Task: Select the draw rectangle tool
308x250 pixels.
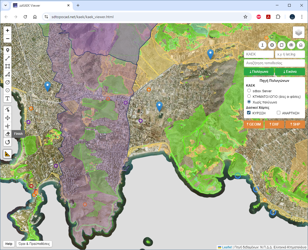Action: point(7,66)
